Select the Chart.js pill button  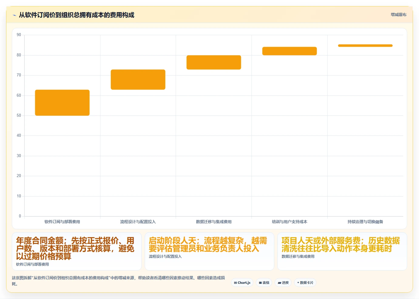coord(242,283)
